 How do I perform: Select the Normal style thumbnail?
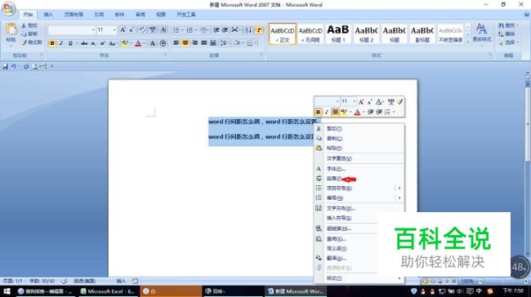point(283,33)
